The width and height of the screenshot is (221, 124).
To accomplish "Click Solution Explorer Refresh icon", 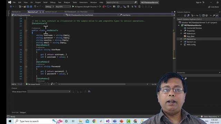I will (x=200, y=15).
